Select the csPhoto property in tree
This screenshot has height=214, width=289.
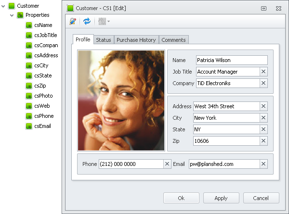click(43, 96)
